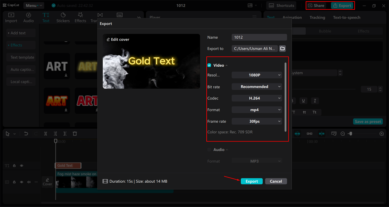Image resolution: width=389 pixels, height=207 pixels.
Task: Select the pointer tool in timeline toolbar
Action: (x=8, y=134)
